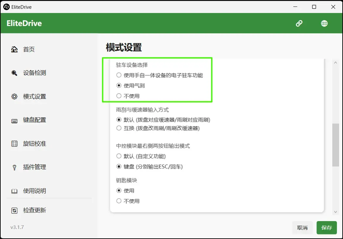
Task: Select 互换 (拨盘改雨刷/雨刷改缓速器) option
Action: [x=158, y=128]
